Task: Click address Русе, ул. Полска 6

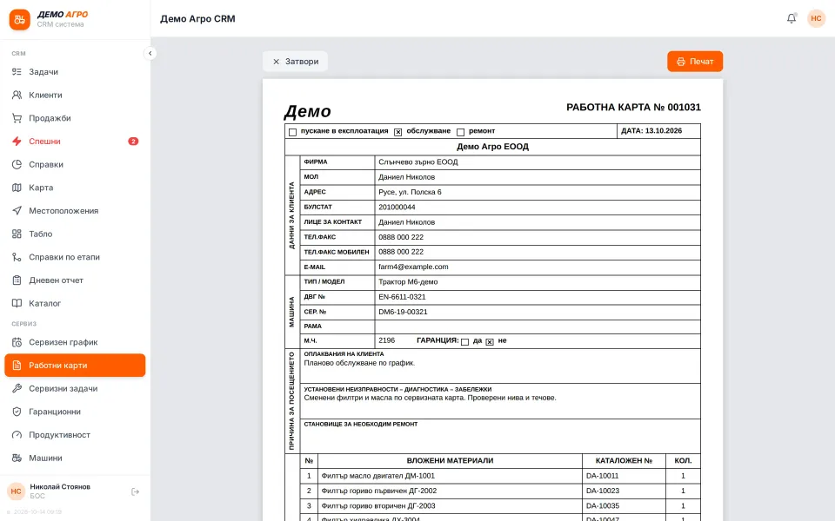Action: [x=410, y=192]
